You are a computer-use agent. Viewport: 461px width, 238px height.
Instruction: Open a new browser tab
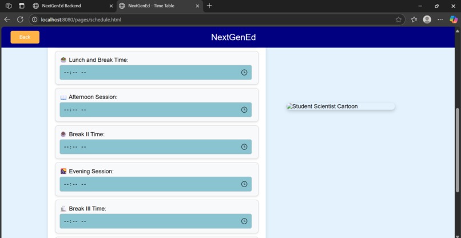click(x=209, y=6)
